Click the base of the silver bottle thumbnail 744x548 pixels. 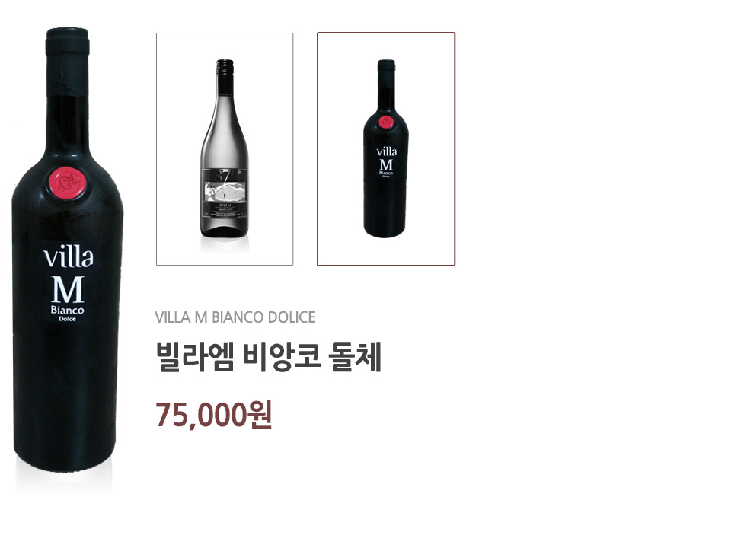click(x=225, y=230)
